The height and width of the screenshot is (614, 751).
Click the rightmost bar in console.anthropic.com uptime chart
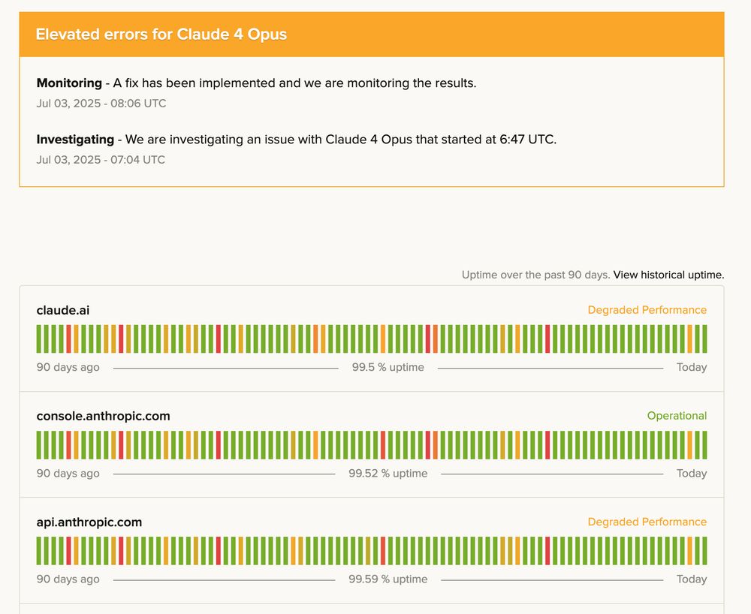[704, 445]
